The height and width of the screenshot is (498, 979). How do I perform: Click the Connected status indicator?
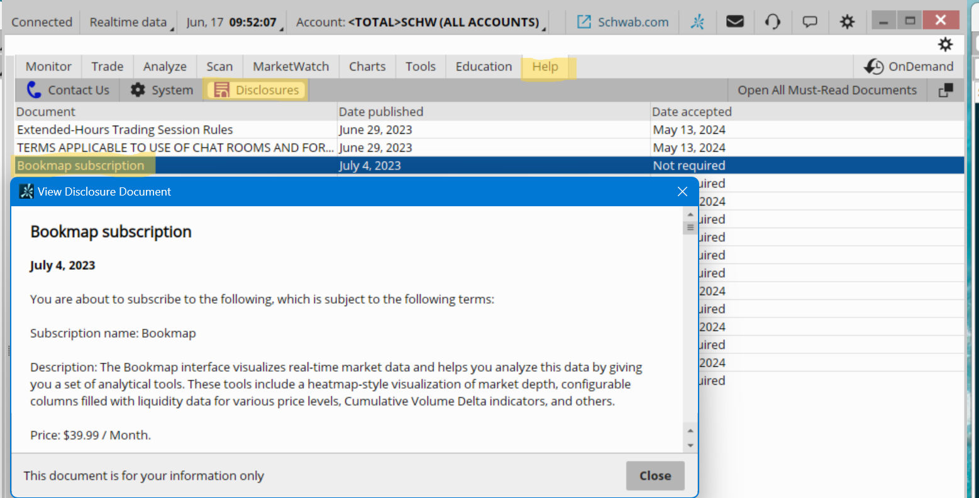point(41,22)
